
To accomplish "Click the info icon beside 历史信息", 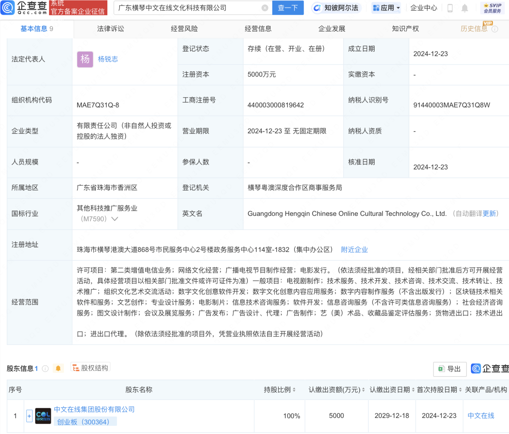I will [x=495, y=29].
